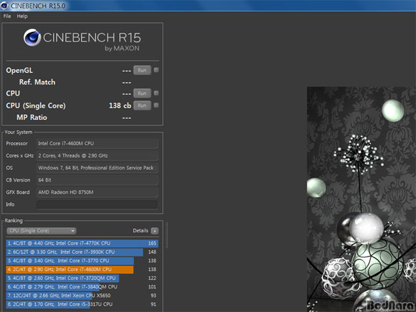
Task: Run the CPU benchmark
Action: pyautogui.click(x=142, y=94)
